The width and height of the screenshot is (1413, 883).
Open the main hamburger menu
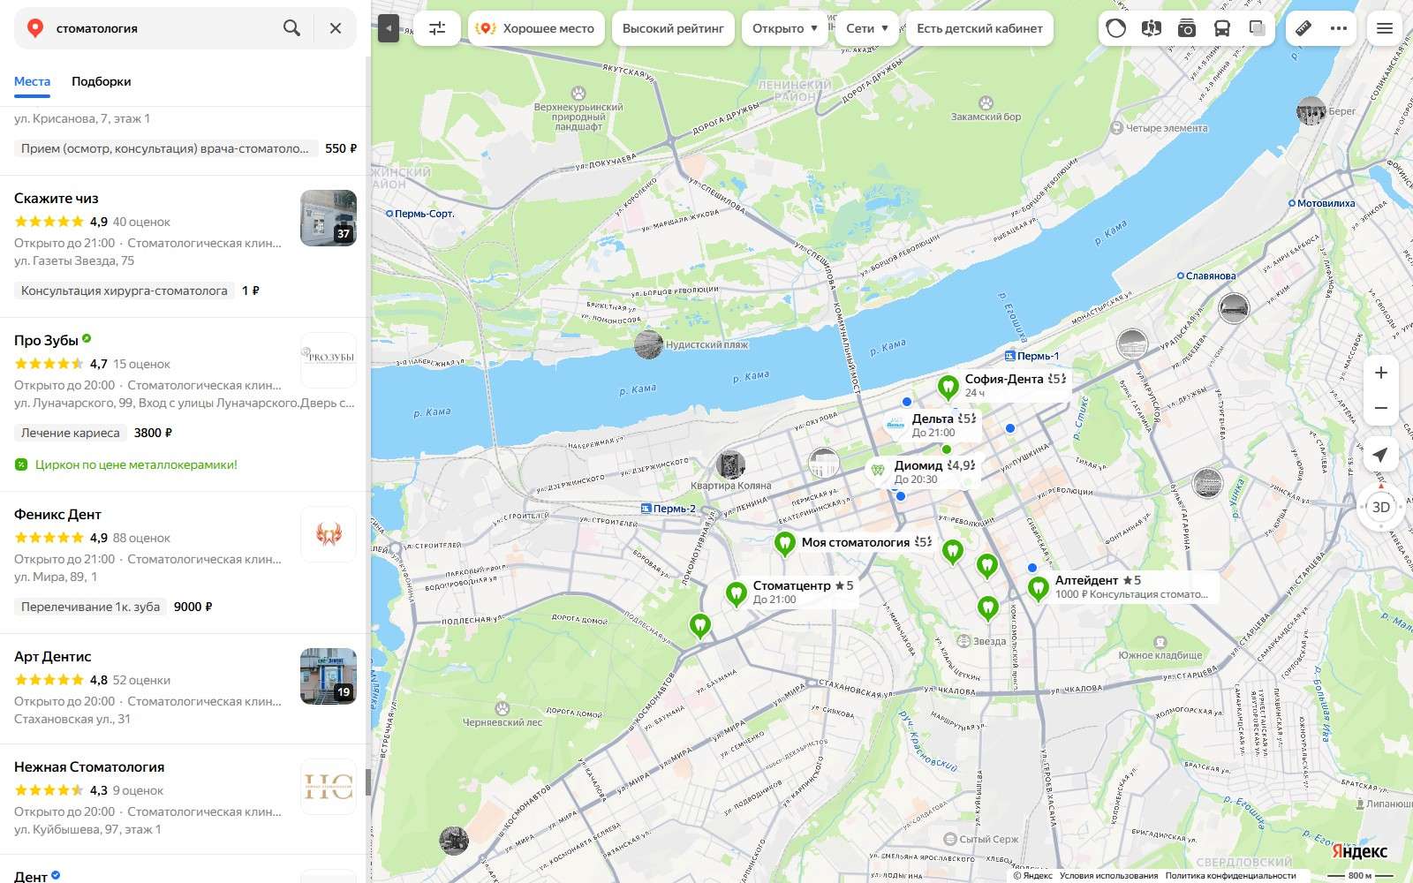pos(1385,28)
